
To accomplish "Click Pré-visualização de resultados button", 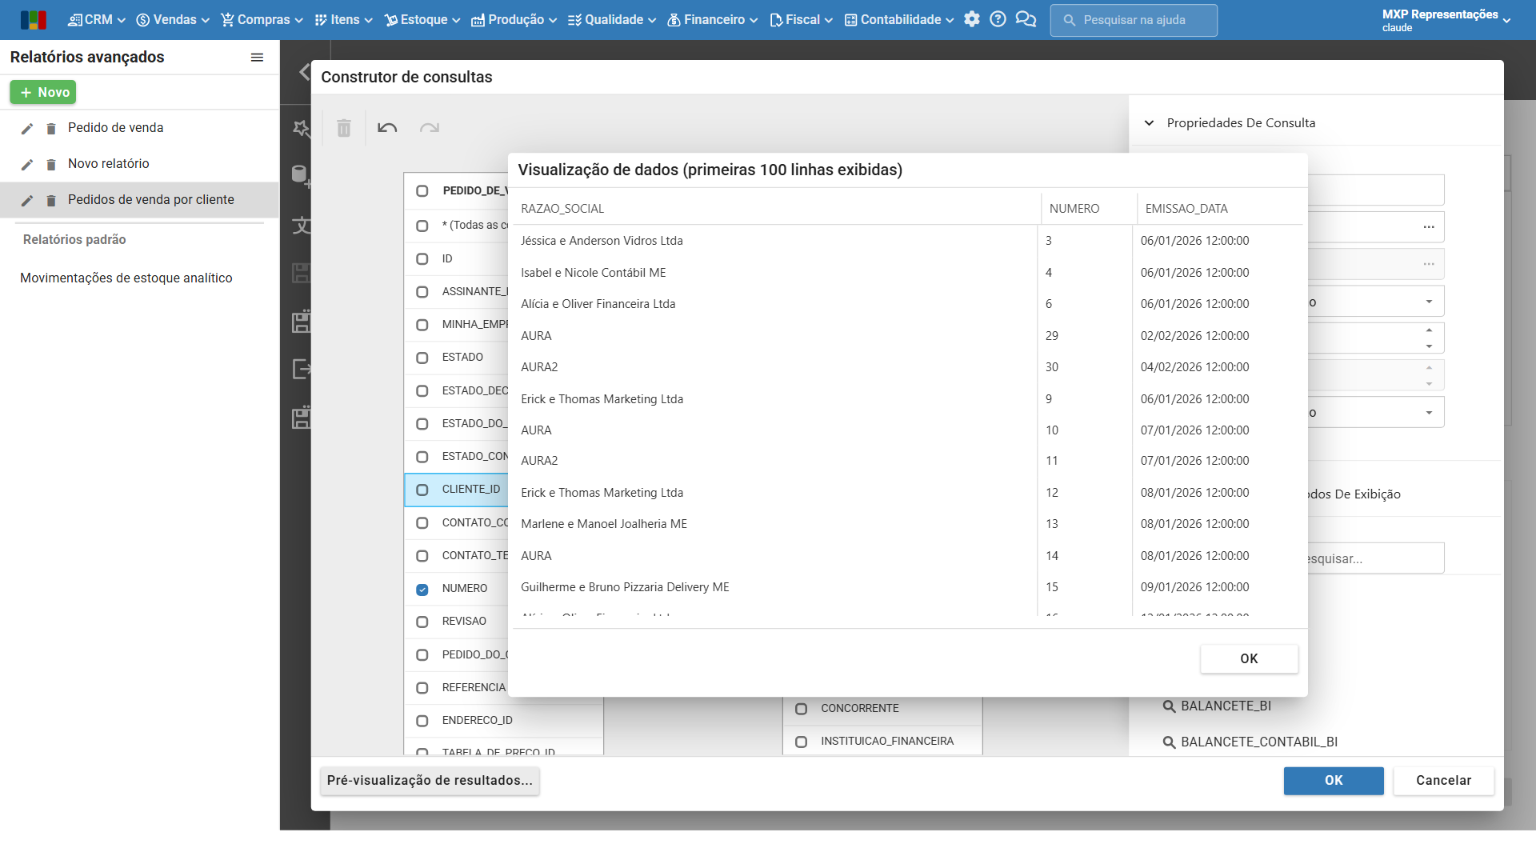I will [430, 781].
